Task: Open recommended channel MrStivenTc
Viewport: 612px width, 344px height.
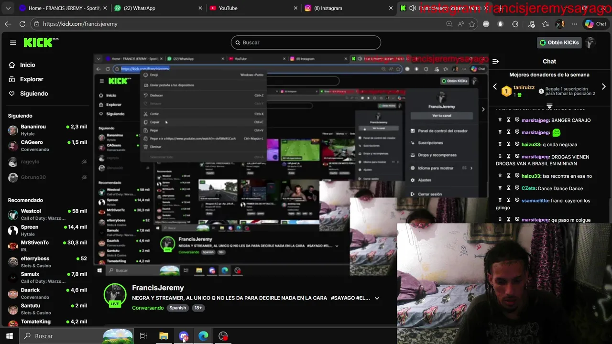Action: 47,246
